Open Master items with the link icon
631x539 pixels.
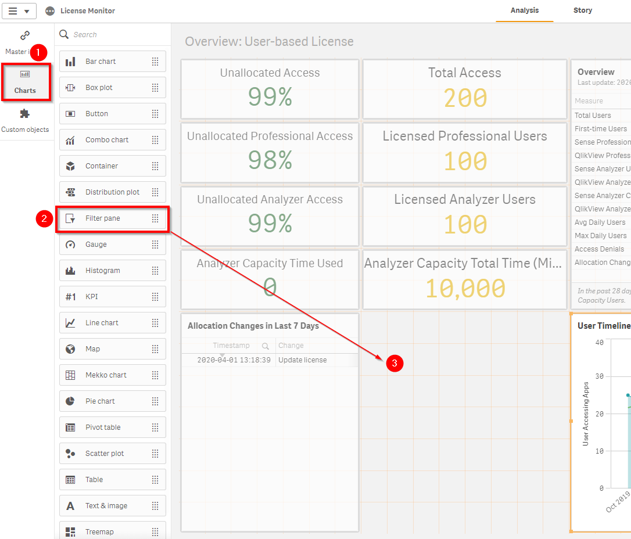coord(24,36)
